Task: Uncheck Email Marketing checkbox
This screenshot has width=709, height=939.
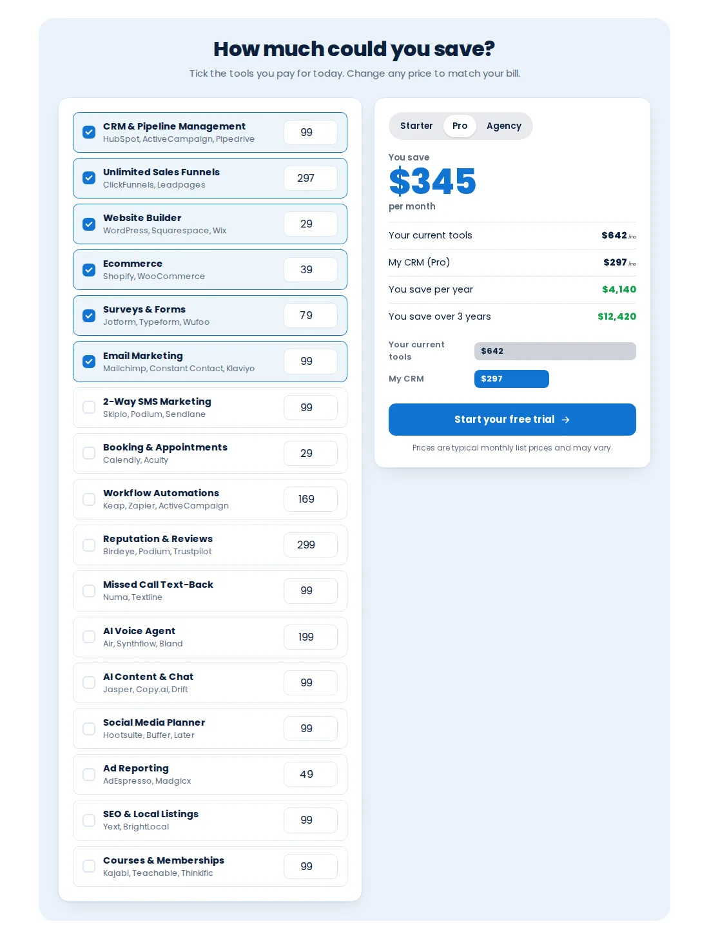Action: [x=89, y=362]
